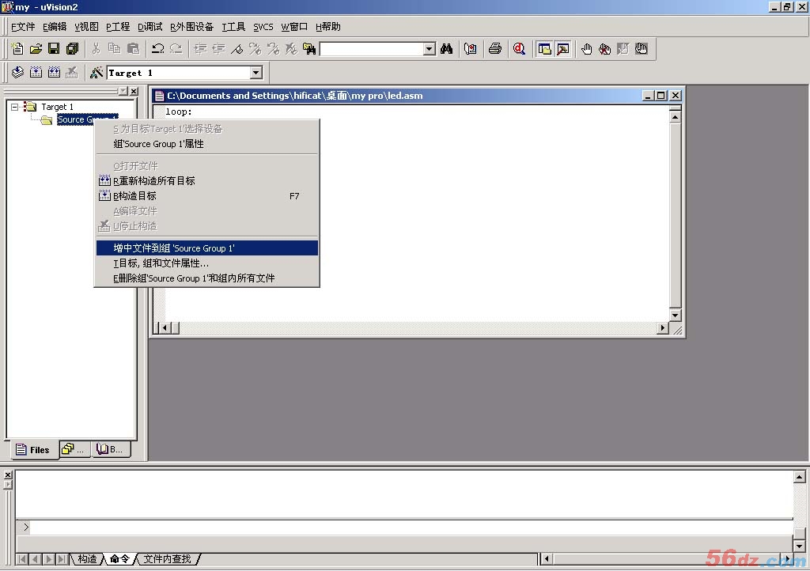The image size is (810, 571).
Task: Click the Toggle bookmark icon
Action: pyautogui.click(x=237, y=48)
